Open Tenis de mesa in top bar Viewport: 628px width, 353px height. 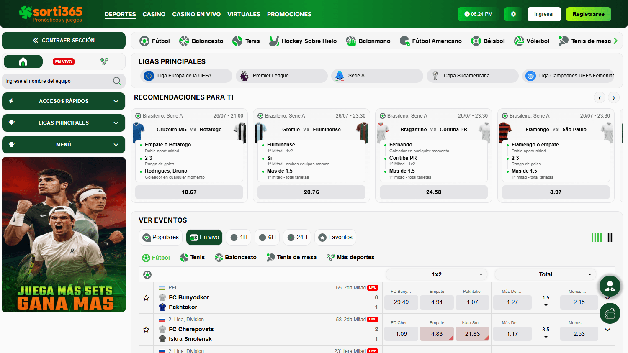point(584,41)
